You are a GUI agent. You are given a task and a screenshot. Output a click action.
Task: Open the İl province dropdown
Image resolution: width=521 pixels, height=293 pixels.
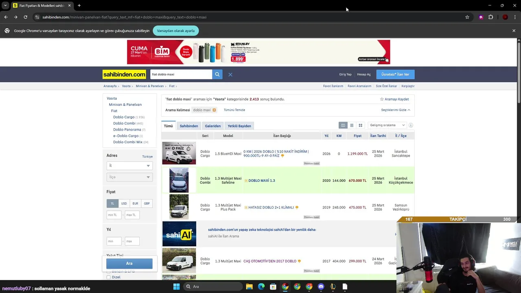129,166
